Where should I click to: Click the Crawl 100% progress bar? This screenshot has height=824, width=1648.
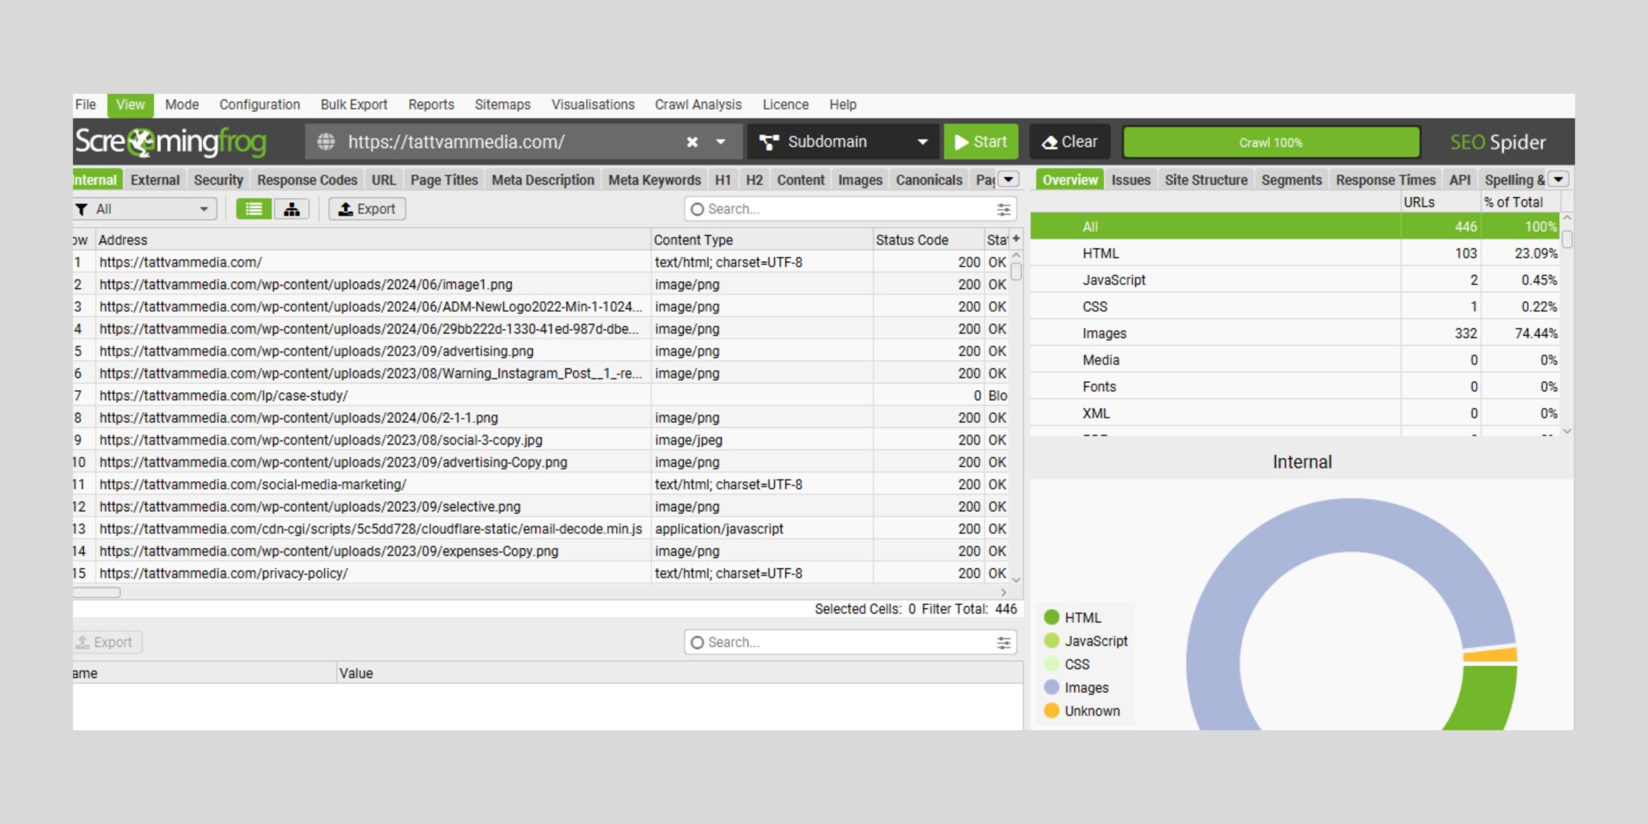click(1271, 142)
